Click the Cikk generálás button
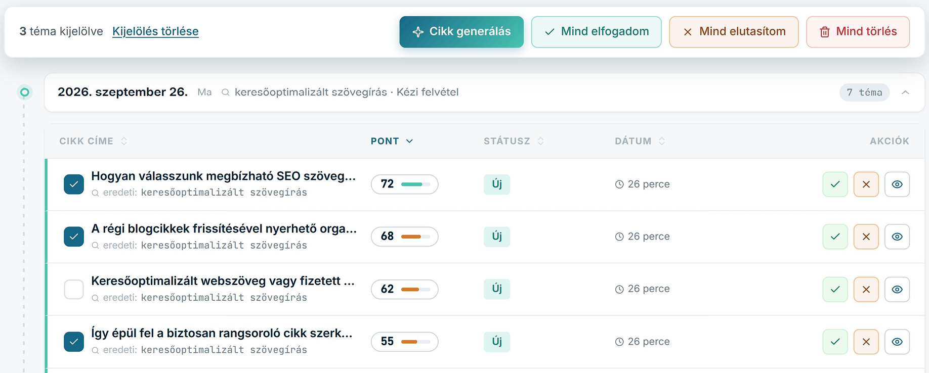929x373 pixels. pos(461,32)
